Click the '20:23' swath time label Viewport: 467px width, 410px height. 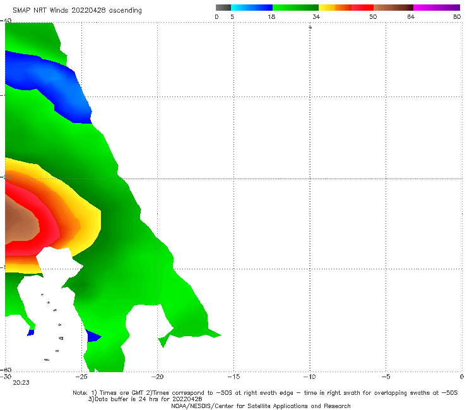(21, 383)
